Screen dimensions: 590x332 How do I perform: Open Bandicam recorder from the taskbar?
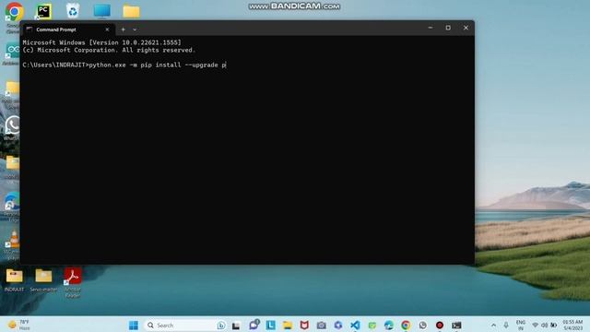[x=440, y=326]
